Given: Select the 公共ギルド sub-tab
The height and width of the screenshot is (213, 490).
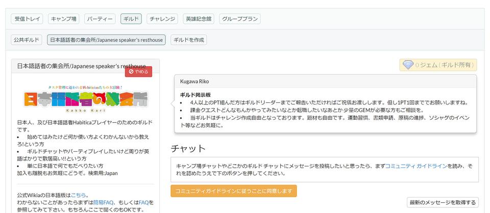Looking at the screenshot, I should [x=27, y=40].
